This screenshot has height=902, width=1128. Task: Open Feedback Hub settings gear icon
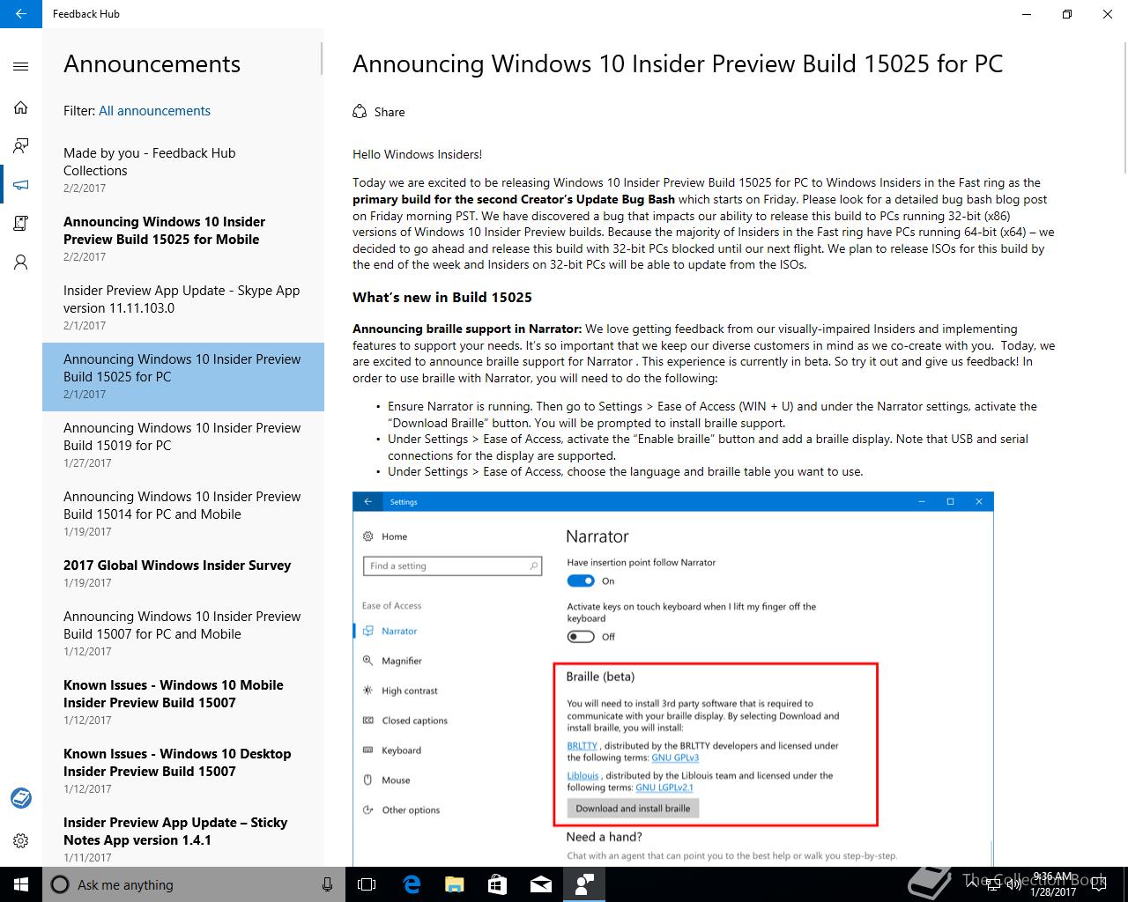pos(21,840)
